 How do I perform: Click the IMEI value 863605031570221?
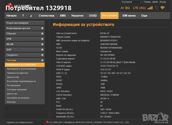point(109,41)
